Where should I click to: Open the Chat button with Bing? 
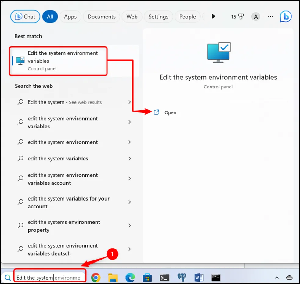(x=25, y=17)
